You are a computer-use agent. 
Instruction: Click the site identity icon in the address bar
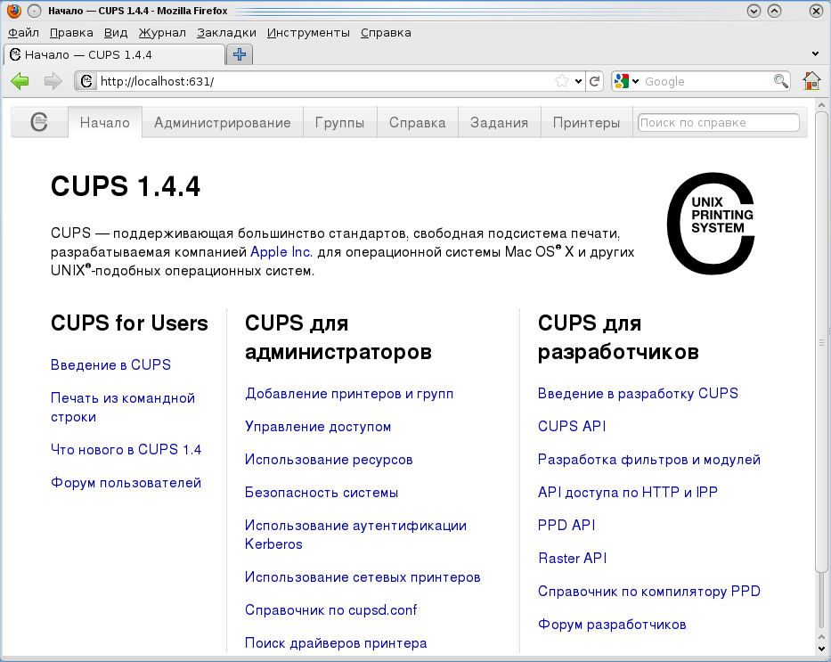86,81
